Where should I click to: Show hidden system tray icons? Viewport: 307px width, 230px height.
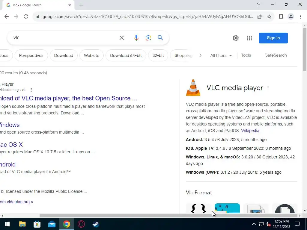(254, 224)
